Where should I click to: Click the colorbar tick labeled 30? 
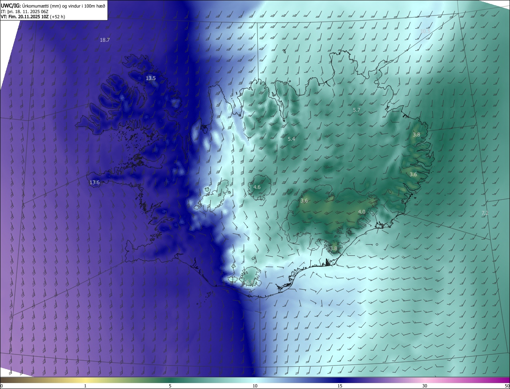pos(425,386)
